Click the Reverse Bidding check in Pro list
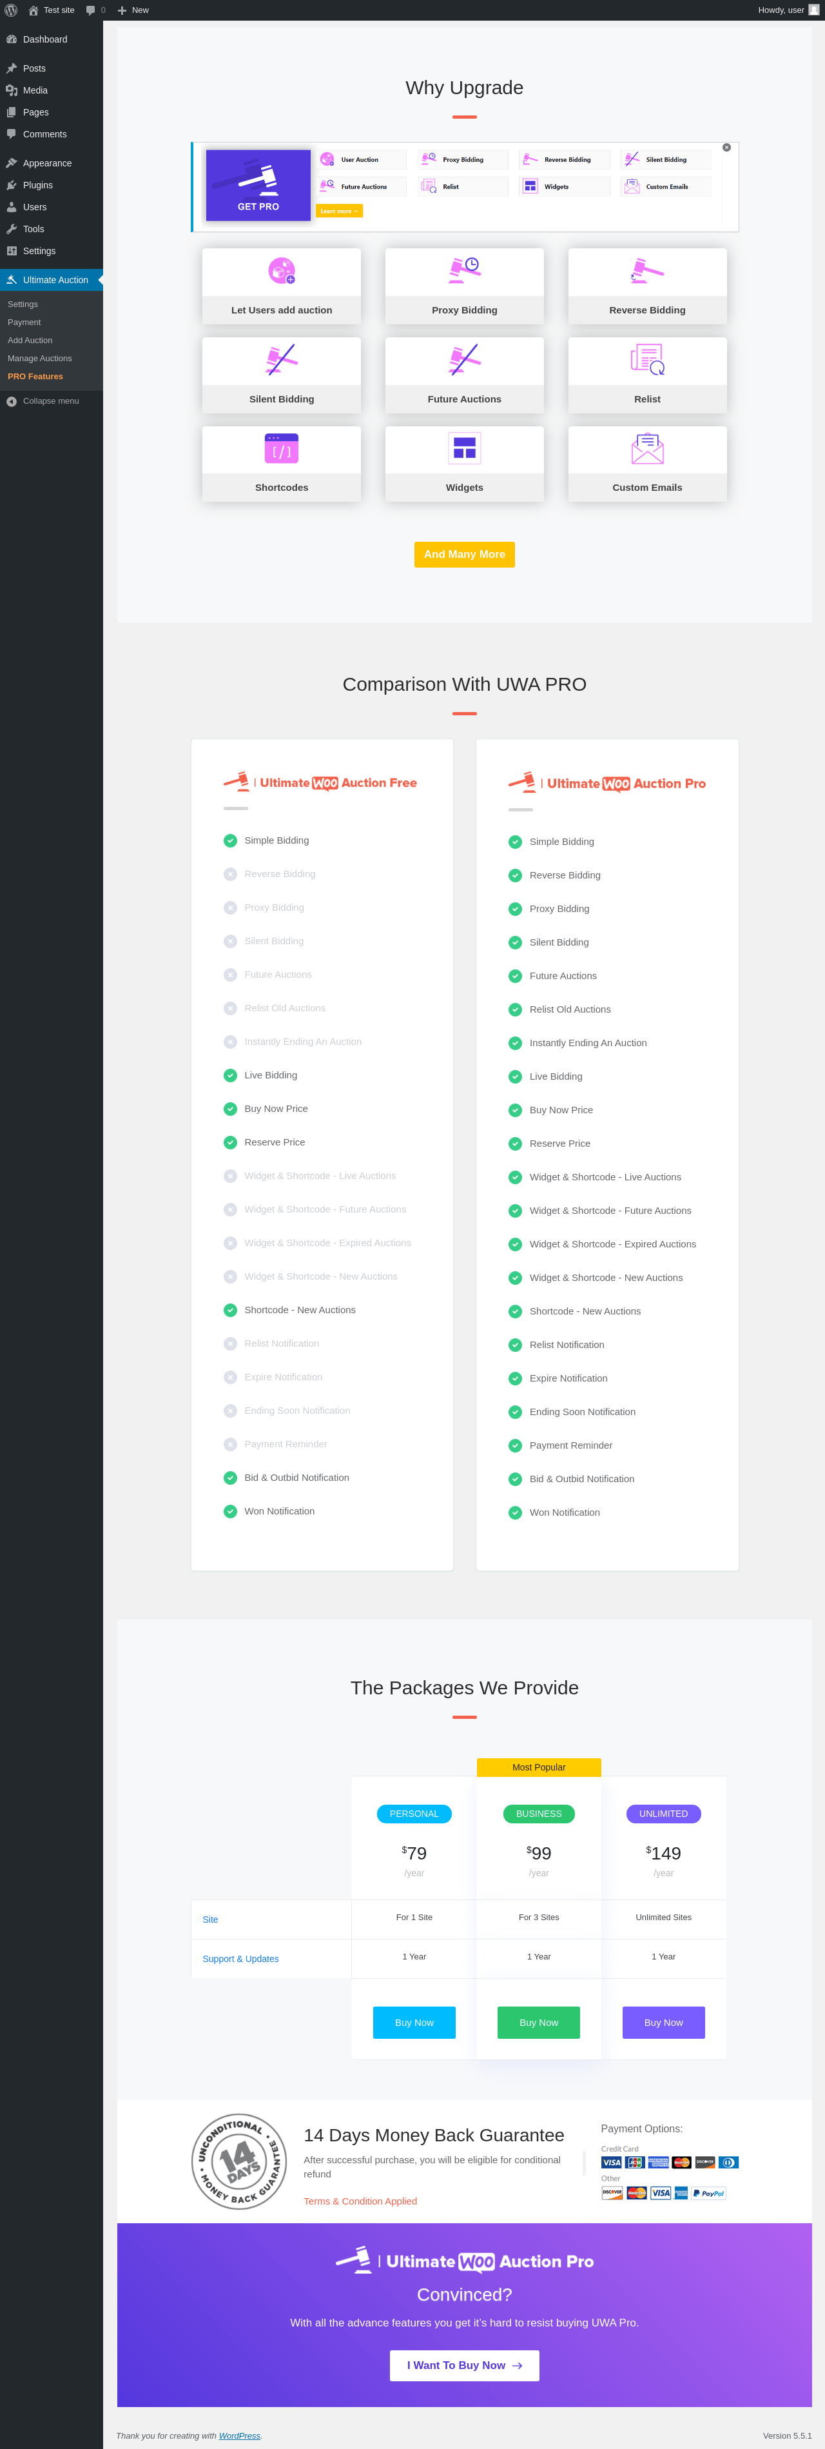The height and width of the screenshot is (2449, 825). click(515, 876)
